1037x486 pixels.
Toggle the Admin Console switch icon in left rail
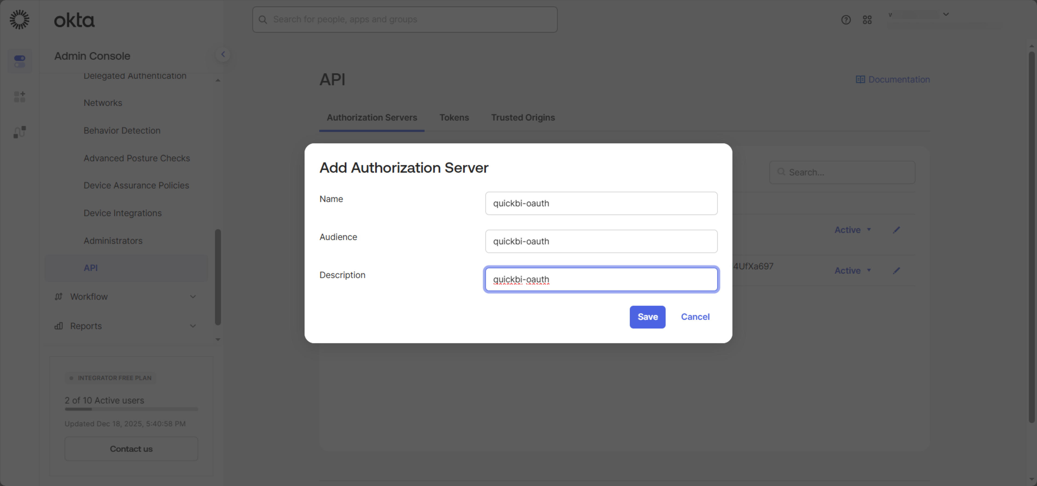point(19,61)
